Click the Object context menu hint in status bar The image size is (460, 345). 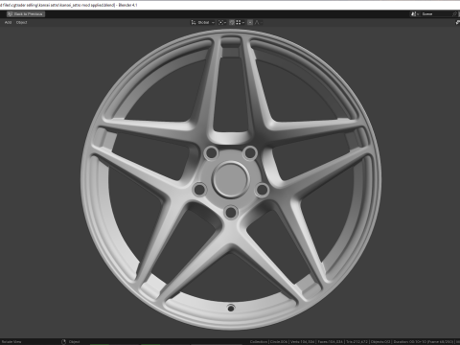tap(71, 342)
